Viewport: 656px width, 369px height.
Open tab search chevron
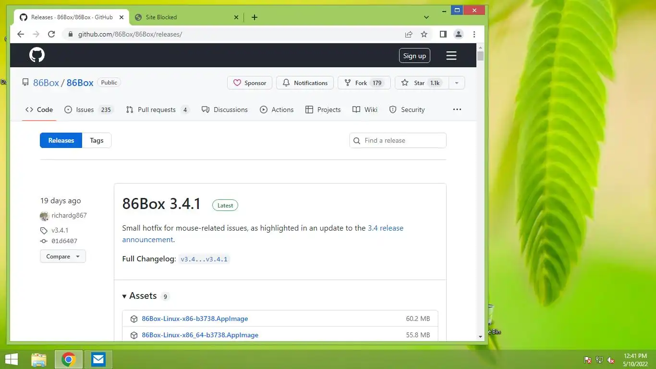(426, 17)
